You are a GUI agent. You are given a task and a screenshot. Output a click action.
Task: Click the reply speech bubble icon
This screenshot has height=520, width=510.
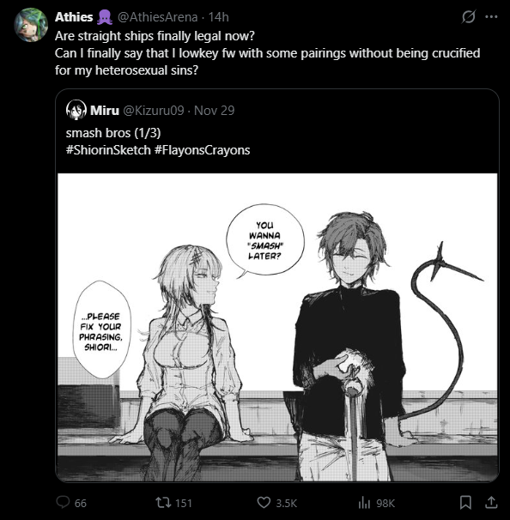pyautogui.click(x=63, y=502)
